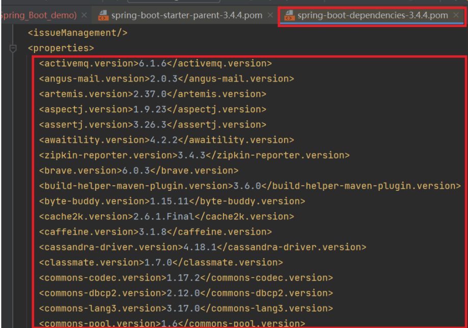
Task: Click the angus-mail.version 2.0.3 line
Action: pyautogui.click(x=167, y=79)
